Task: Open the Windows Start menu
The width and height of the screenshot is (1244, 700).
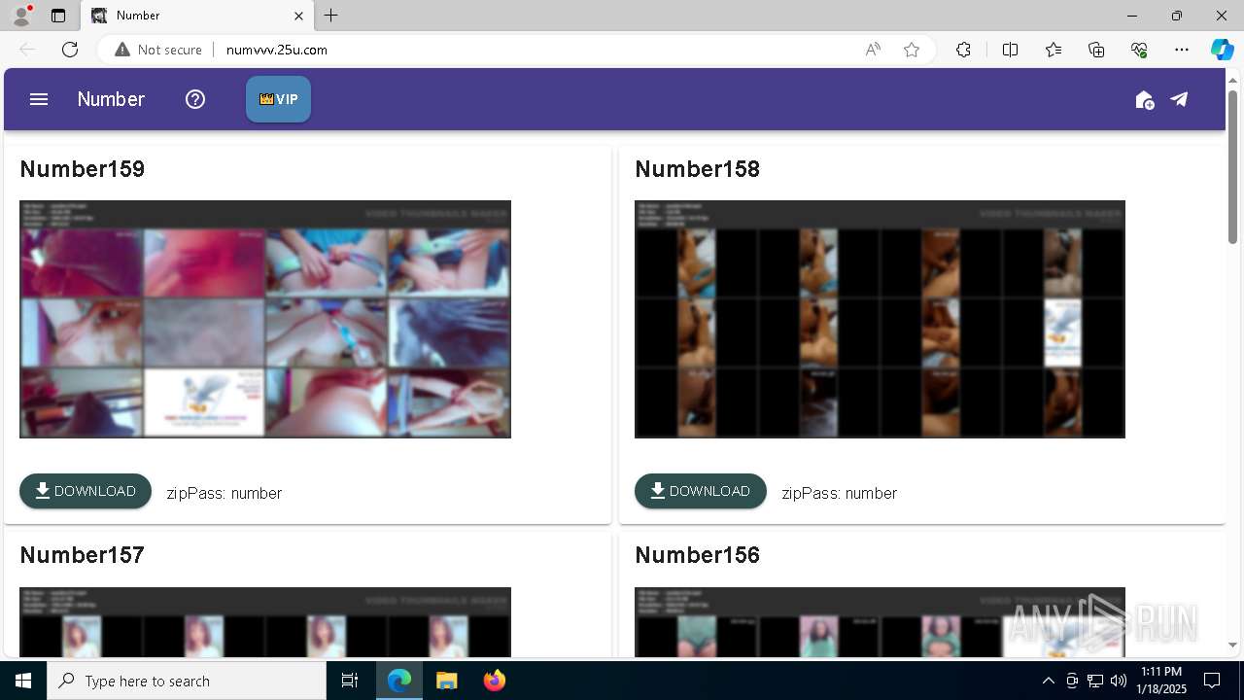Action: pyautogui.click(x=23, y=681)
